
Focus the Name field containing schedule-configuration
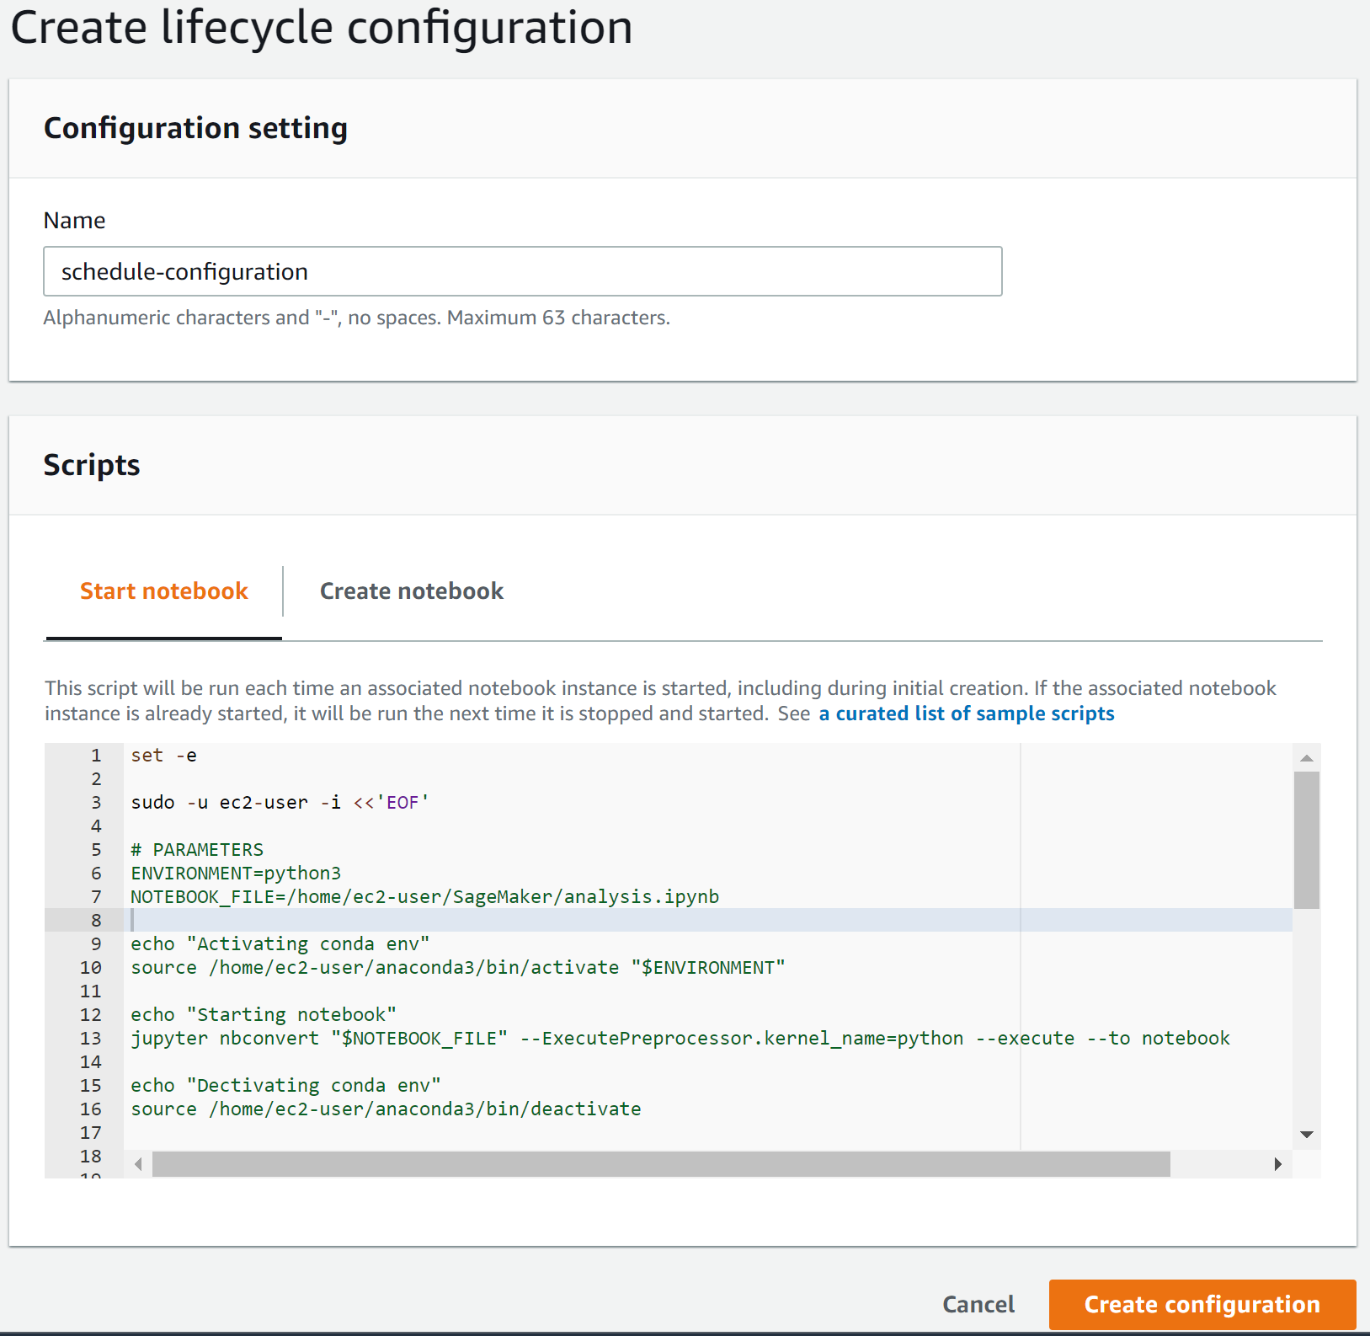click(x=522, y=271)
